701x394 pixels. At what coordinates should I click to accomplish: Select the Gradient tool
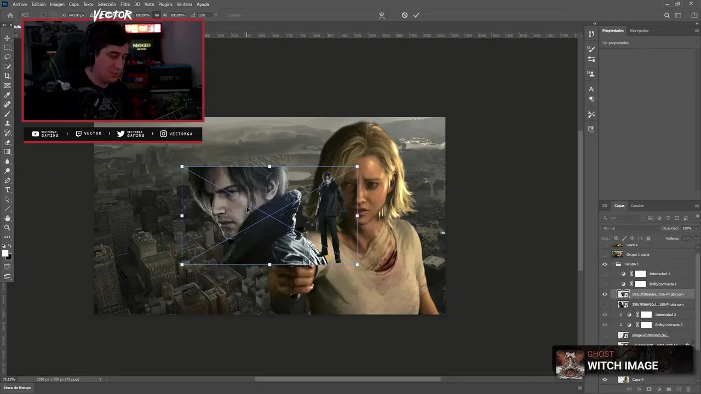tap(7, 152)
